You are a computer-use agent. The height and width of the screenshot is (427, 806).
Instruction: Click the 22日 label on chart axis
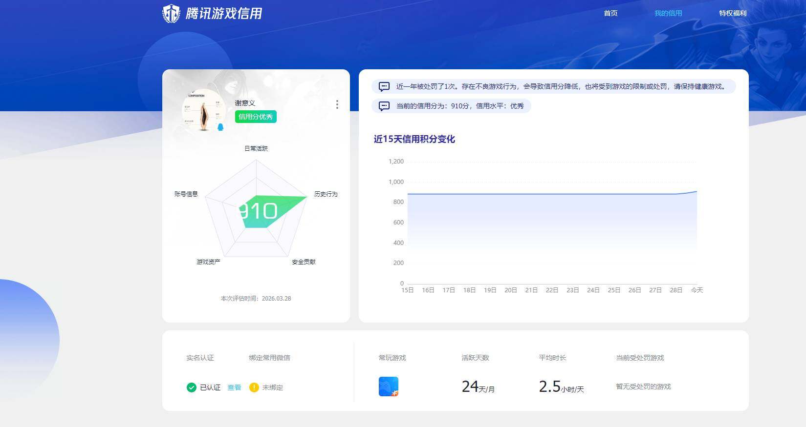click(552, 290)
